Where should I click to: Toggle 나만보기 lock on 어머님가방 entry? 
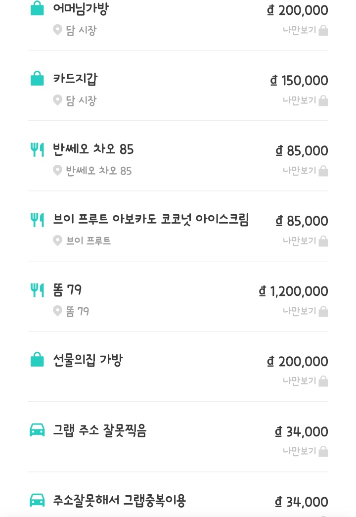tap(305, 31)
